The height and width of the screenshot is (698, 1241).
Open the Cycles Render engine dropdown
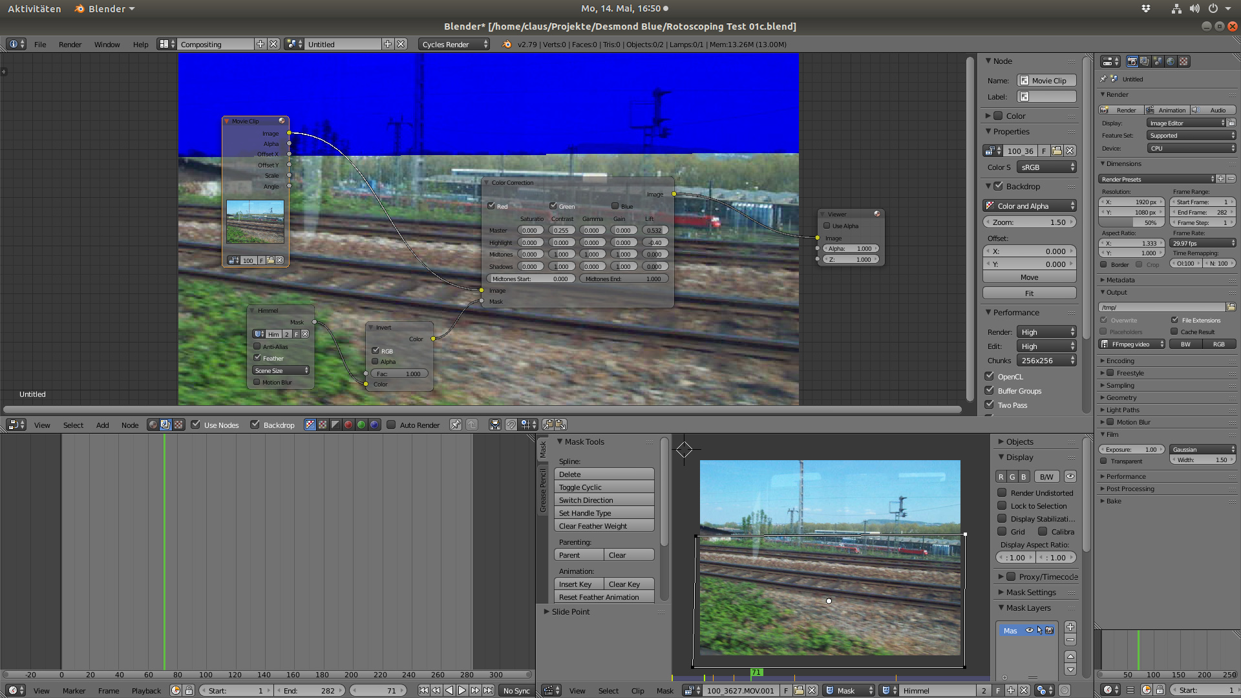point(454,44)
